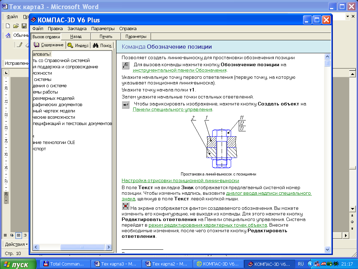
Task: Switch to Total Commander taskbar button
Action: pyautogui.click(x=65, y=264)
